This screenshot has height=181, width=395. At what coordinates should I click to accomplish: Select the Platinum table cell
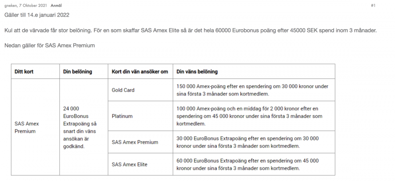(x=122, y=116)
